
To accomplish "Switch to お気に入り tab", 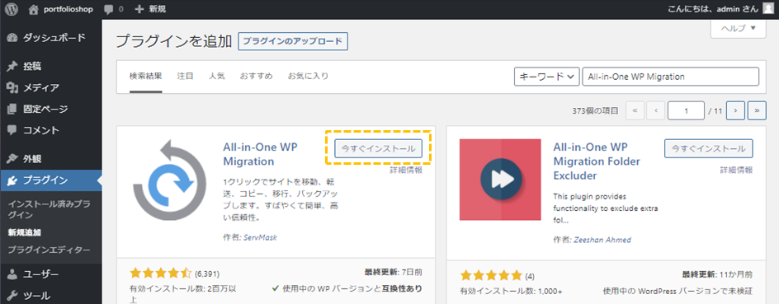I will 308,77.
